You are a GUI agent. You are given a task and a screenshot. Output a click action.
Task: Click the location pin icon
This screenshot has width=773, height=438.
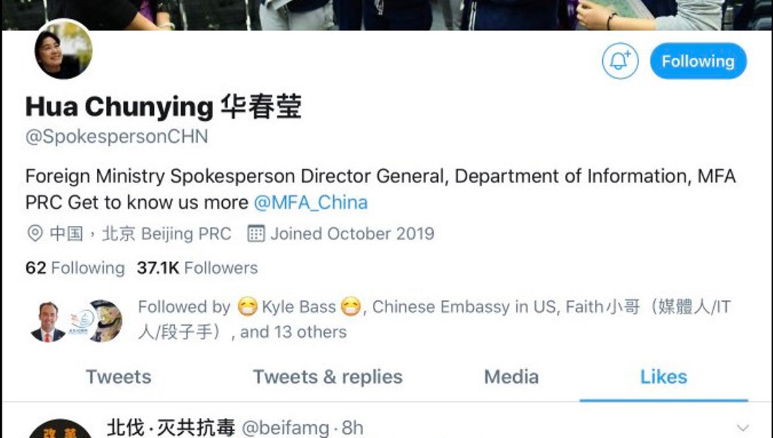(x=35, y=234)
